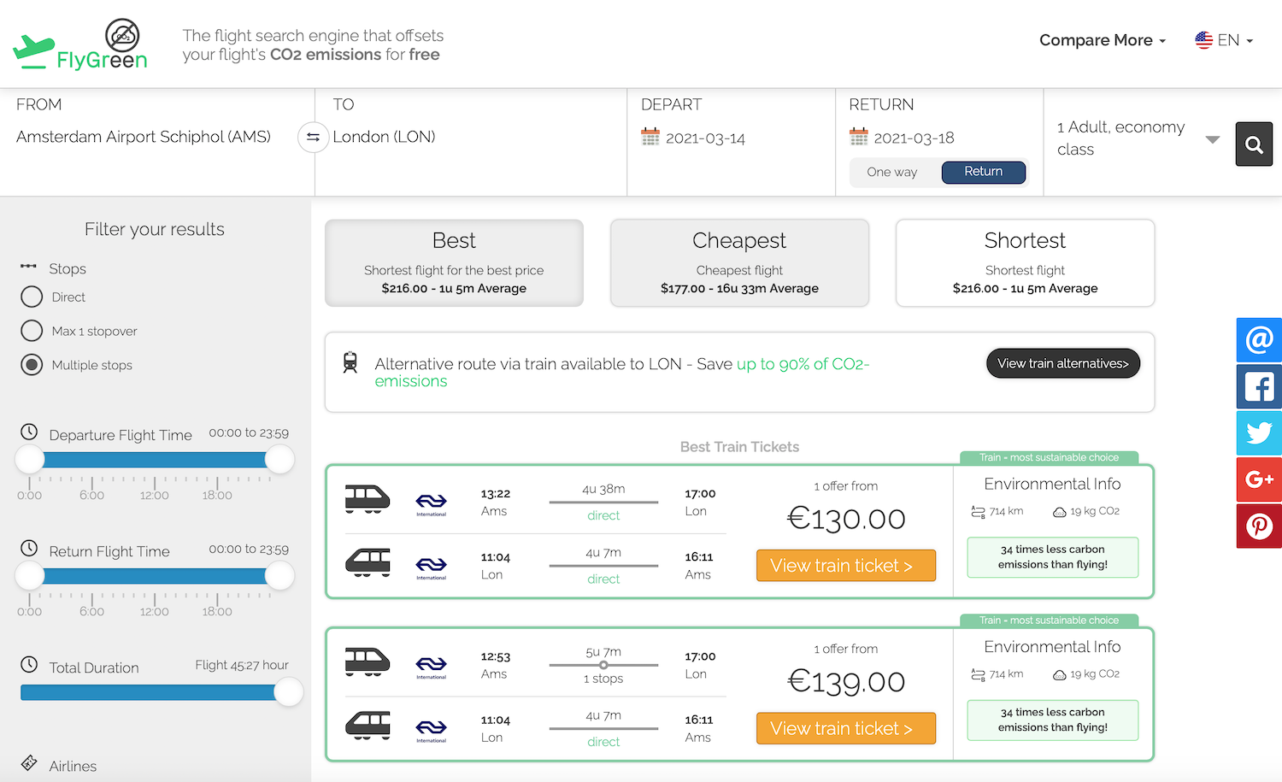Open the return date calendar icon
1282x782 pixels.
tap(858, 137)
